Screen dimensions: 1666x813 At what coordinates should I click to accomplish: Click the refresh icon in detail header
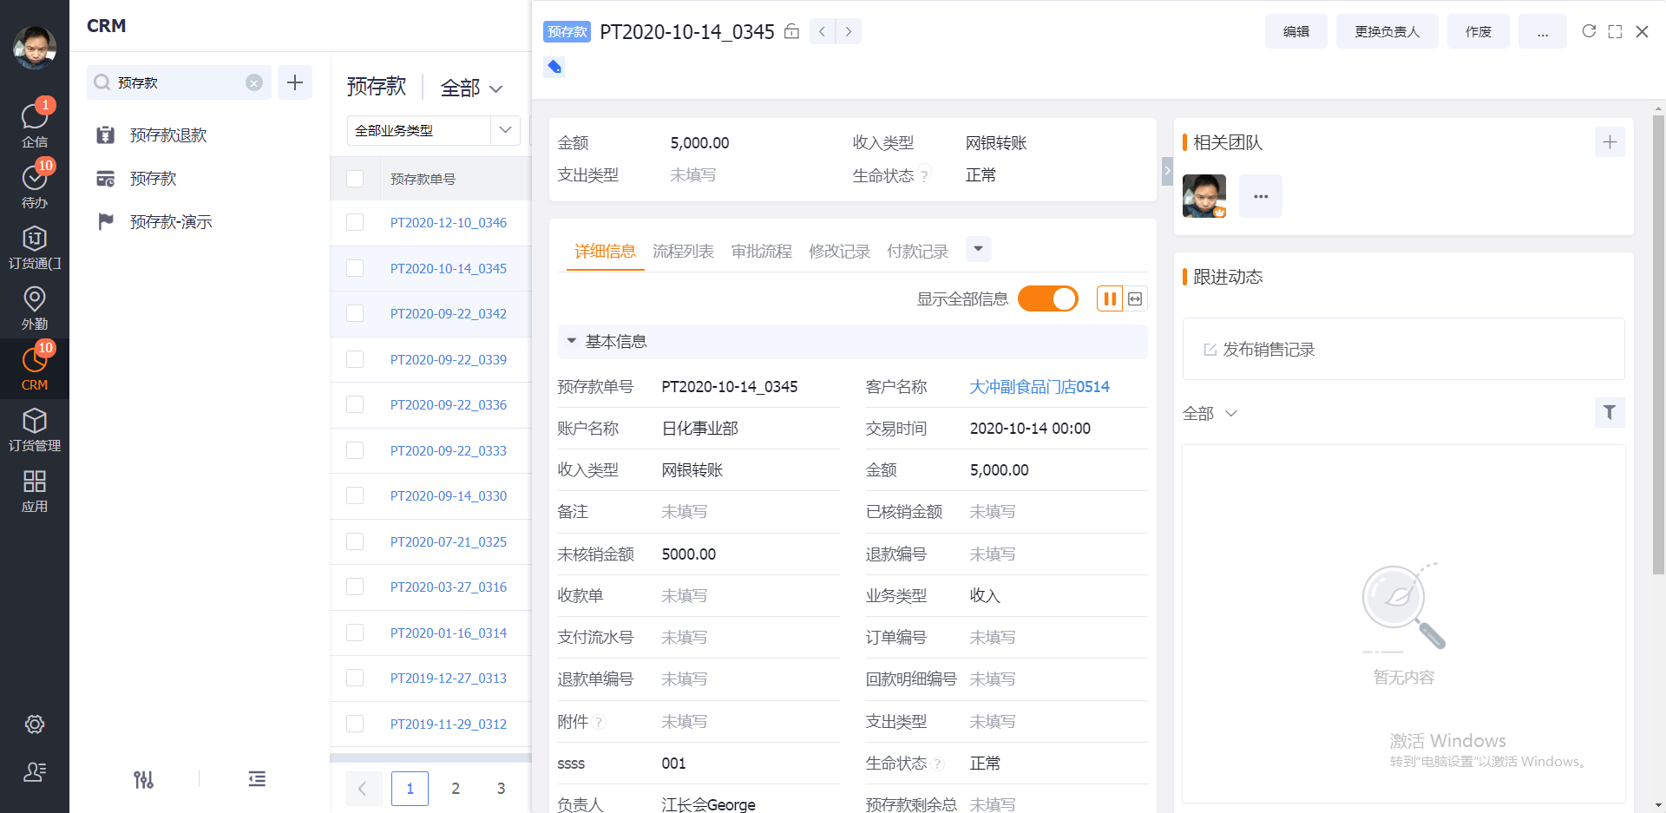pos(1588,31)
